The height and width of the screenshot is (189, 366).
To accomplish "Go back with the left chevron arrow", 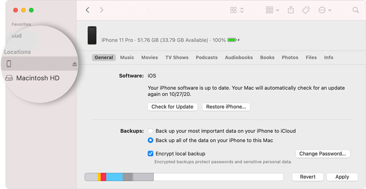I will click(x=87, y=10).
